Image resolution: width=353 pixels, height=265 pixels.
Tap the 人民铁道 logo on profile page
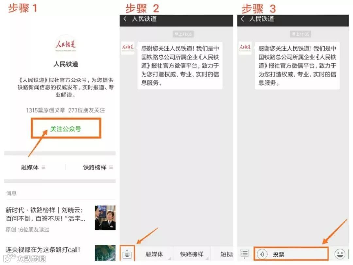66,44
